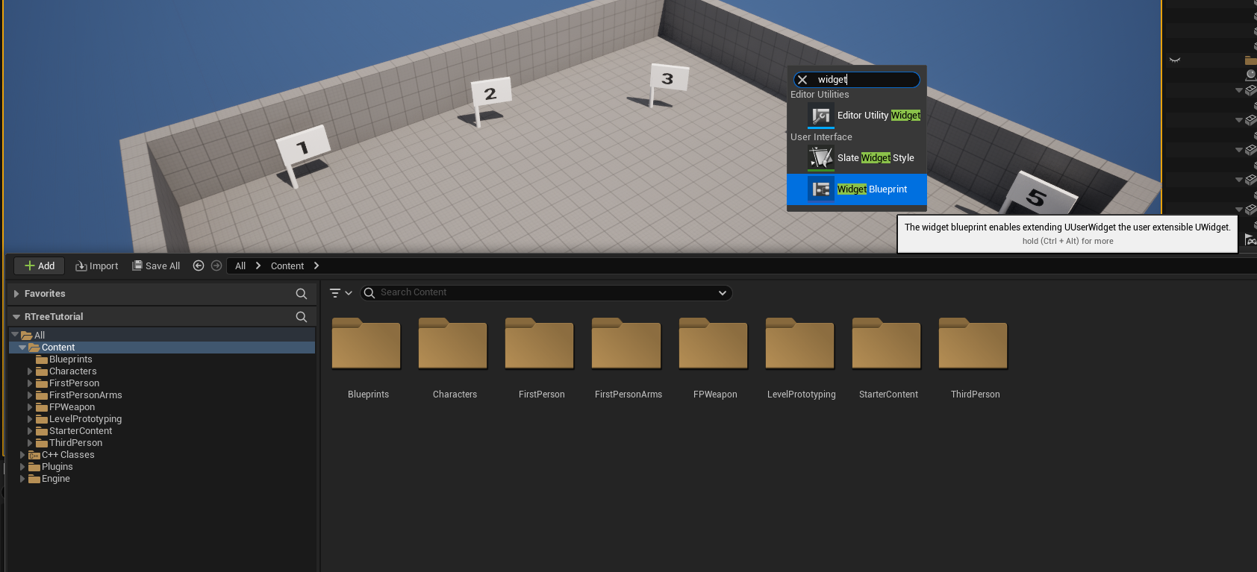Screen dimensions: 1257x572
Task: Select Blueprints in the folder tree
Action: tap(70, 359)
